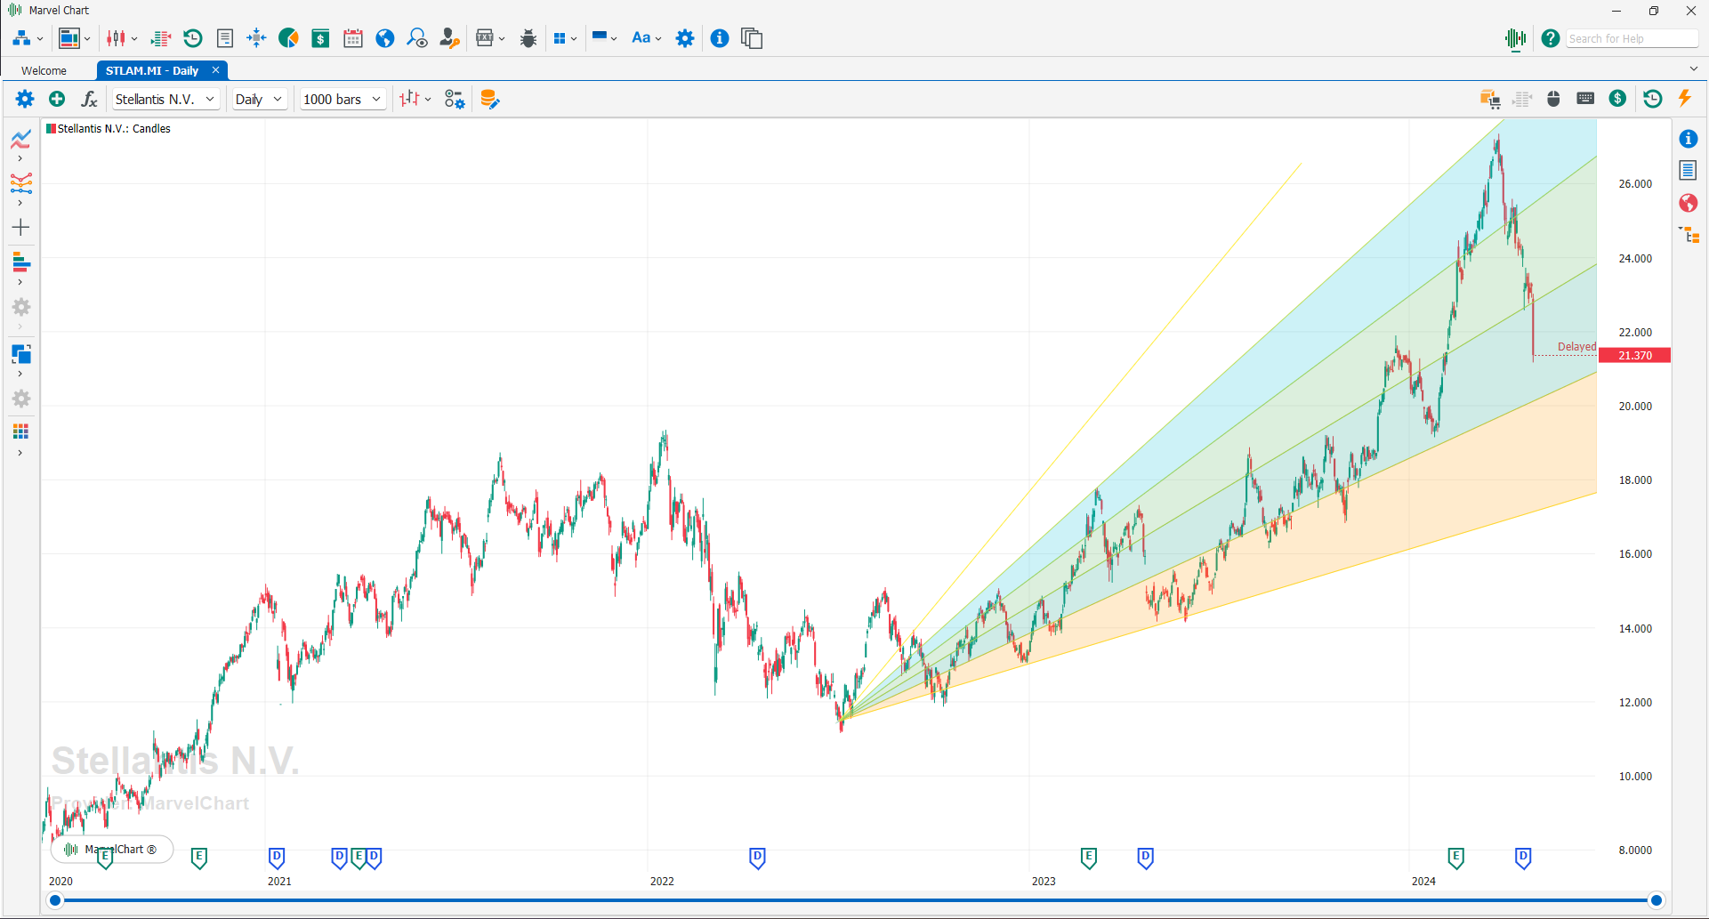Click the colored grid icon in left sidebar

21,432
